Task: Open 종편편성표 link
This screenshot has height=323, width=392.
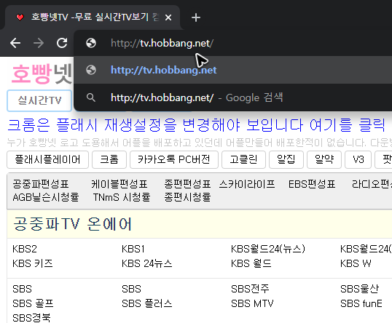Action: [187, 184]
